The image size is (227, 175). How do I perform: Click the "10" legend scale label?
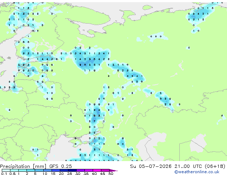(45, 174)
